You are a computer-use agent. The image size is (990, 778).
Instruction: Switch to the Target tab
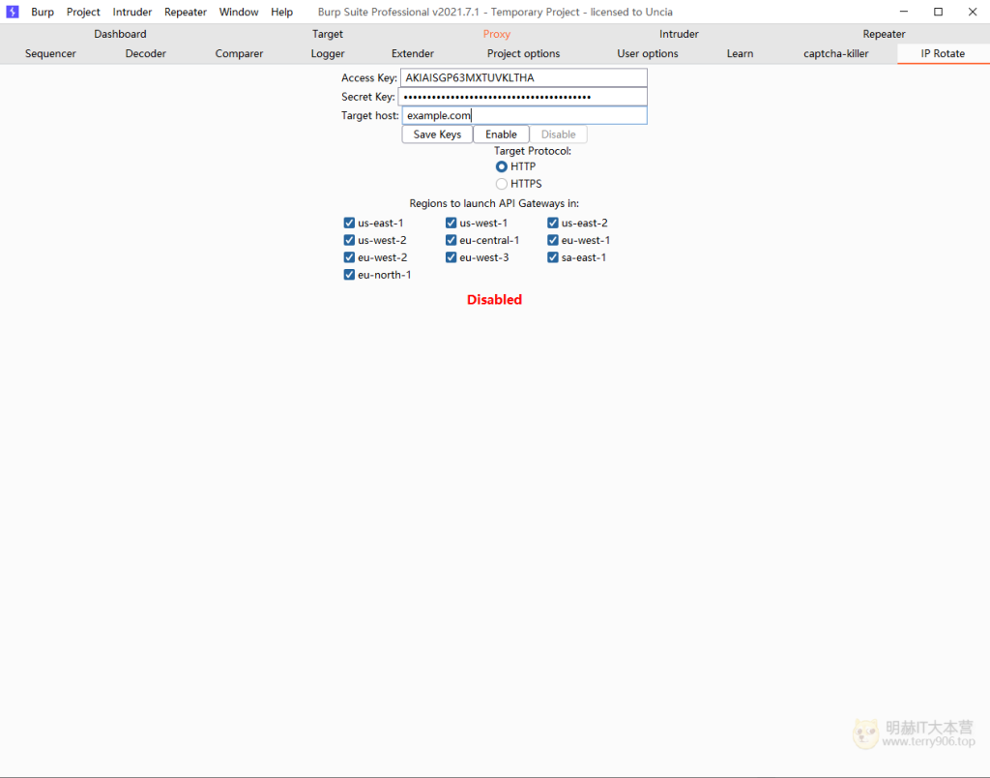point(327,34)
